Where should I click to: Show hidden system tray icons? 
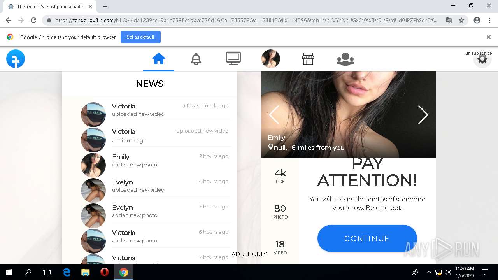pyautogui.click(x=429, y=272)
